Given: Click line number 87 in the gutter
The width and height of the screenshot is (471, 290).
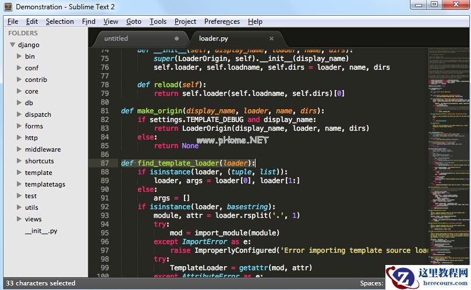Looking at the screenshot, I should click(105, 163).
